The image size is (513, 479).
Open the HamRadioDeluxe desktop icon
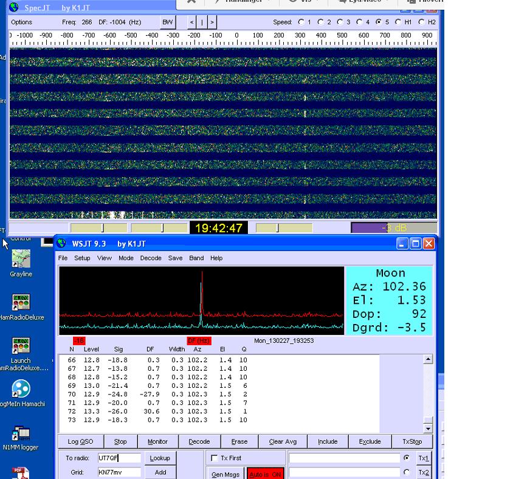21,307
